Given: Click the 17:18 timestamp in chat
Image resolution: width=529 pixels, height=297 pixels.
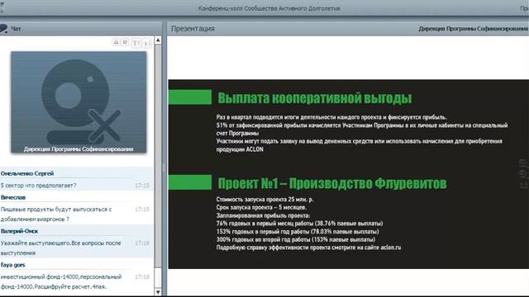Looking at the screenshot, I should coord(142,277).
